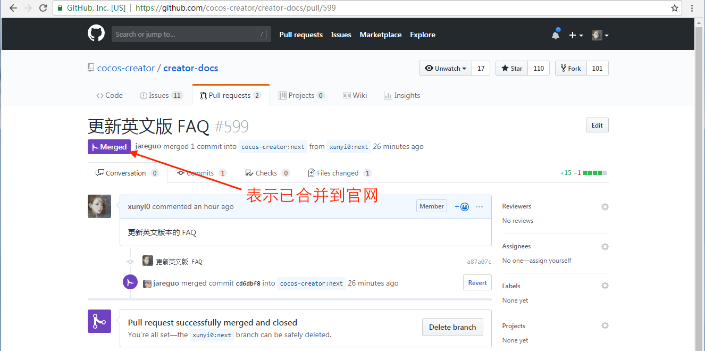Switch to the Conversation tab
The height and width of the screenshot is (351, 705).
[128, 173]
